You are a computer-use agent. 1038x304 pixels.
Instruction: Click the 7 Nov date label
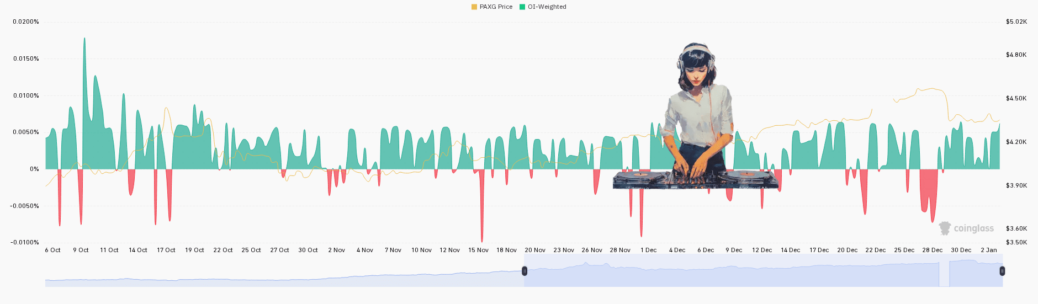click(393, 250)
